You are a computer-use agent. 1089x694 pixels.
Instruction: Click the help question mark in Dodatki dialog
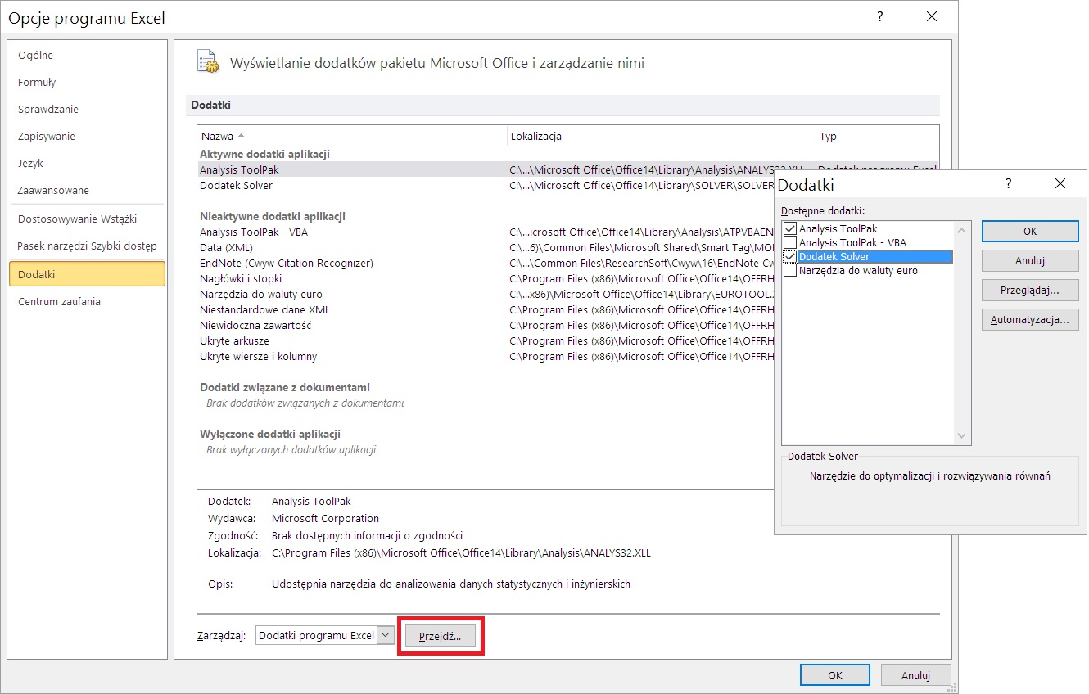[x=1009, y=184]
